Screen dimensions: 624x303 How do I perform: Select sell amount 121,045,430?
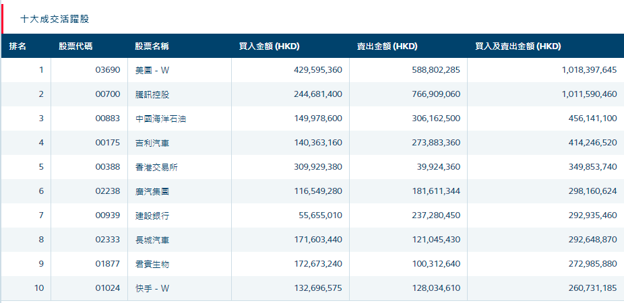tap(436, 240)
